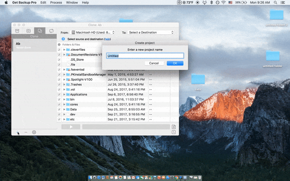Image resolution: width=290 pixels, height=181 pixels.
Task: Click Cancel in Create project dialog
Action: [x=154, y=63]
